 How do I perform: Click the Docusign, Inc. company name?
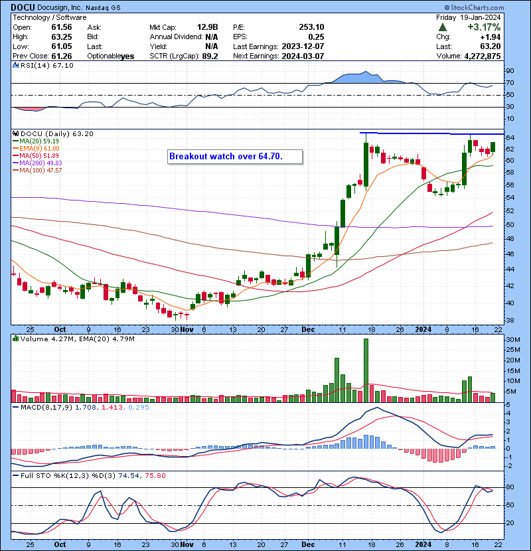[60, 7]
